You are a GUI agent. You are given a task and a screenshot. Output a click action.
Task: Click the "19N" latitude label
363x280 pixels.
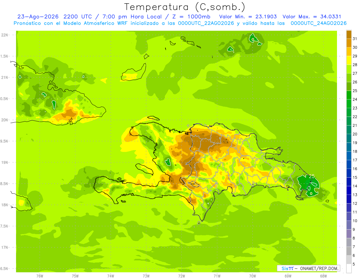click(5, 163)
